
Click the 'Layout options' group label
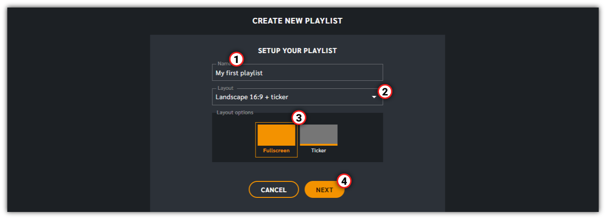pyautogui.click(x=235, y=113)
